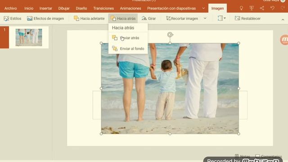Select the Imagen tab
The image size is (288, 162).
pyautogui.click(x=217, y=8)
